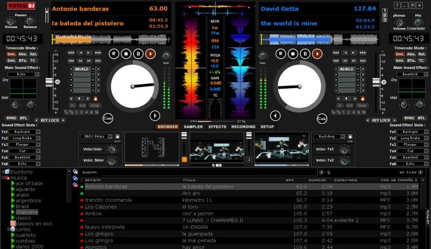Image resolution: width=431 pixels, height=249 pixels.
Task: Click round reverse arrow under right turntable
Action: click(x=275, y=116)
